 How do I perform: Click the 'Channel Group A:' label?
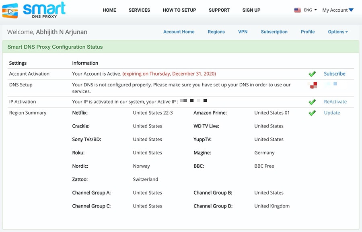tap(91, 193)
